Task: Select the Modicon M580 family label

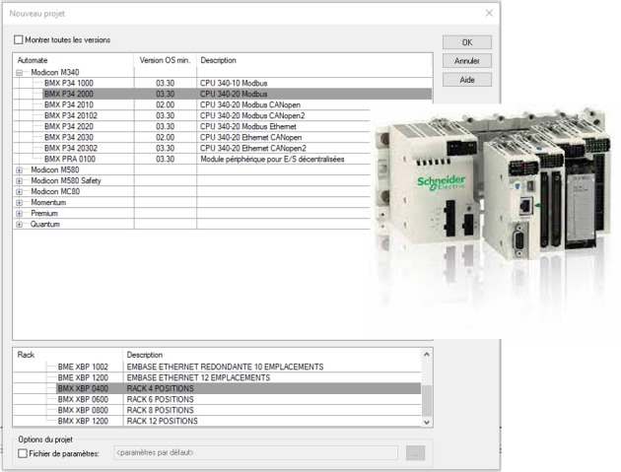Action: click(54, 169)
